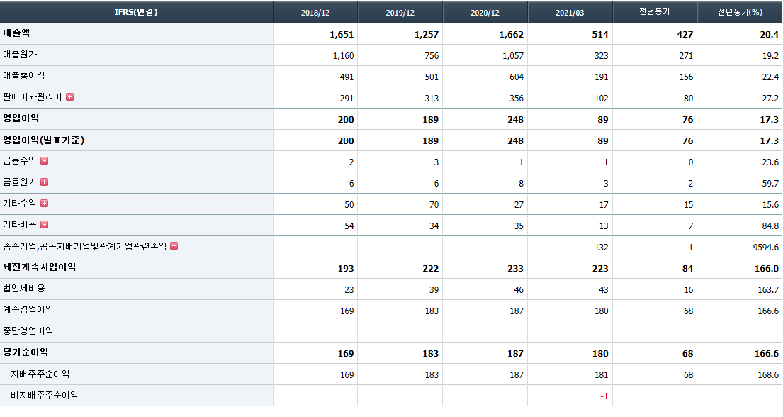Select the 2018/12 column header

pyautogui.click(x=315, y=12)
